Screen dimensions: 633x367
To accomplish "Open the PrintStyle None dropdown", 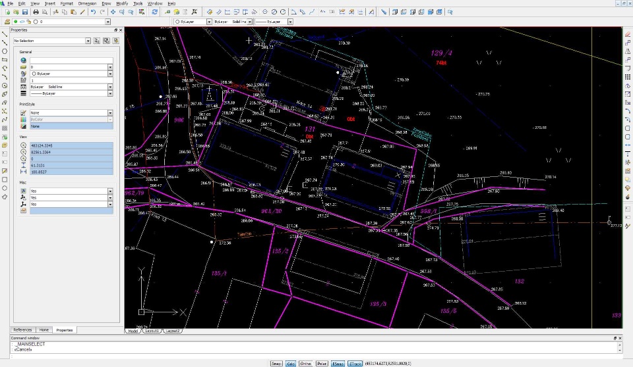I will [110, 113].
